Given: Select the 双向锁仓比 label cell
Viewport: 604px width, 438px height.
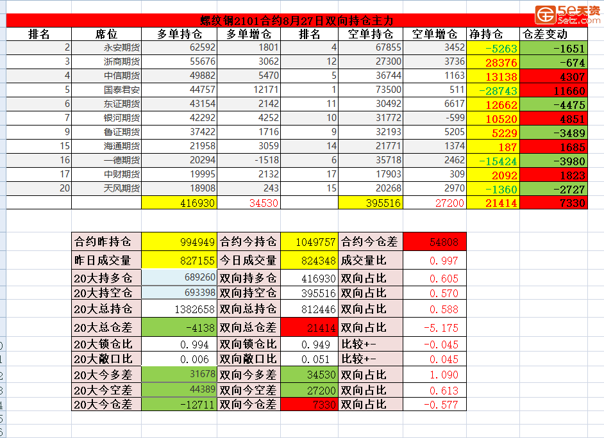Looking at the screenshot, I should tap(249, 344).
